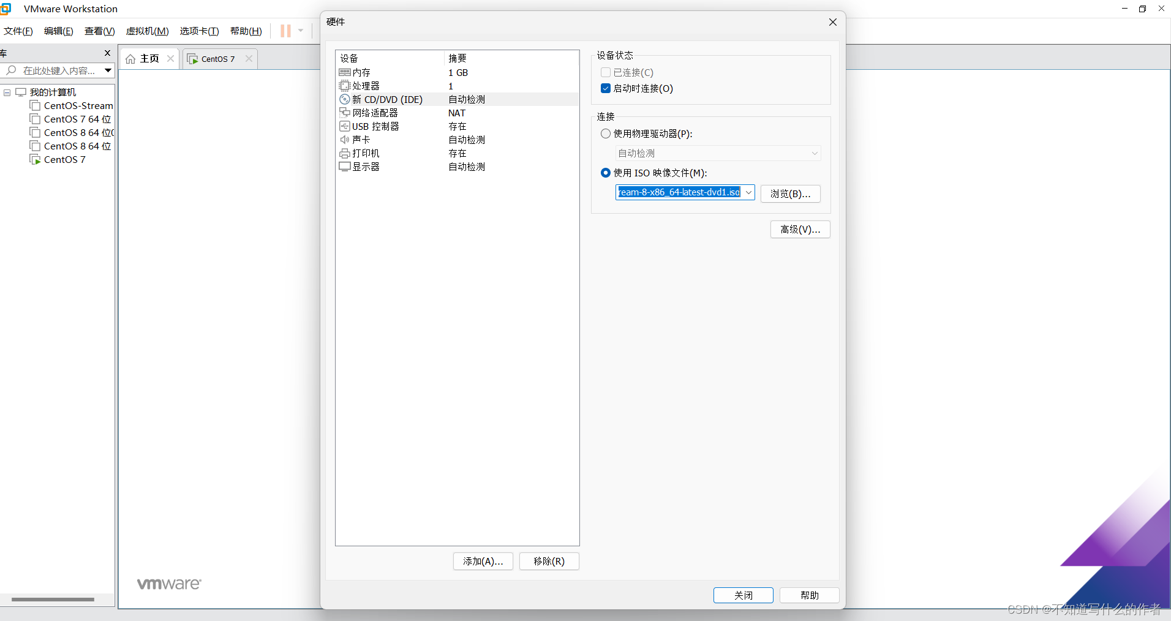The height and width of the screenshot is (621, 1171).
Task: Click the processor device icon
Action: point(345,86)
